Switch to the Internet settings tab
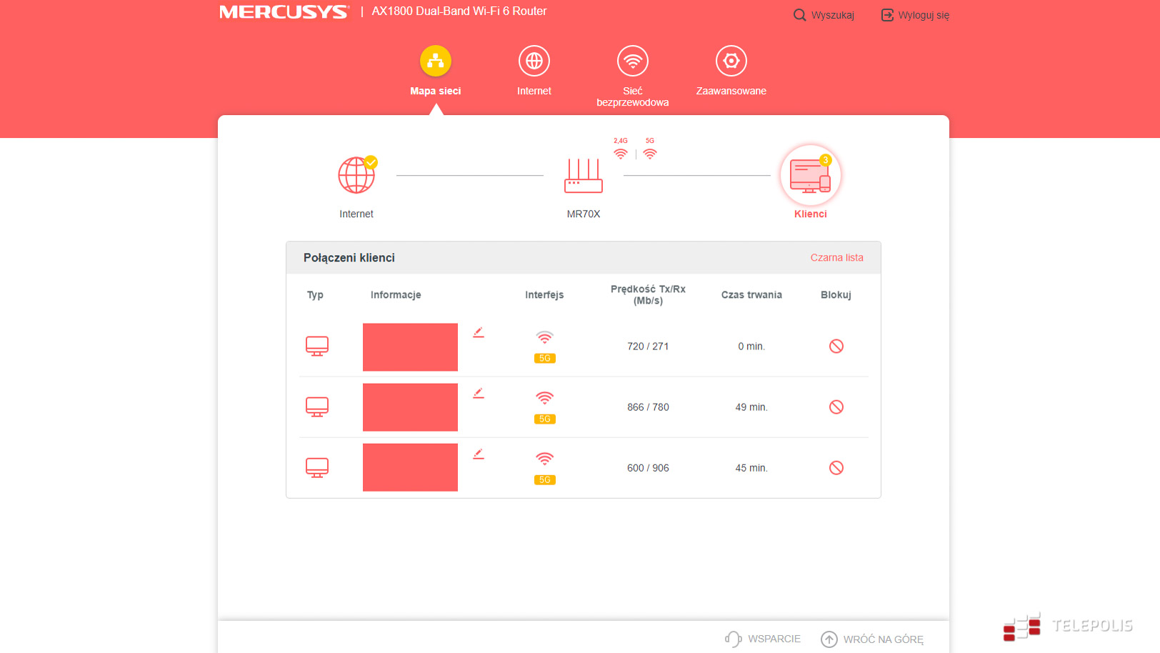The width and height of the screenshot is (1160, 653). coord(534,62)
